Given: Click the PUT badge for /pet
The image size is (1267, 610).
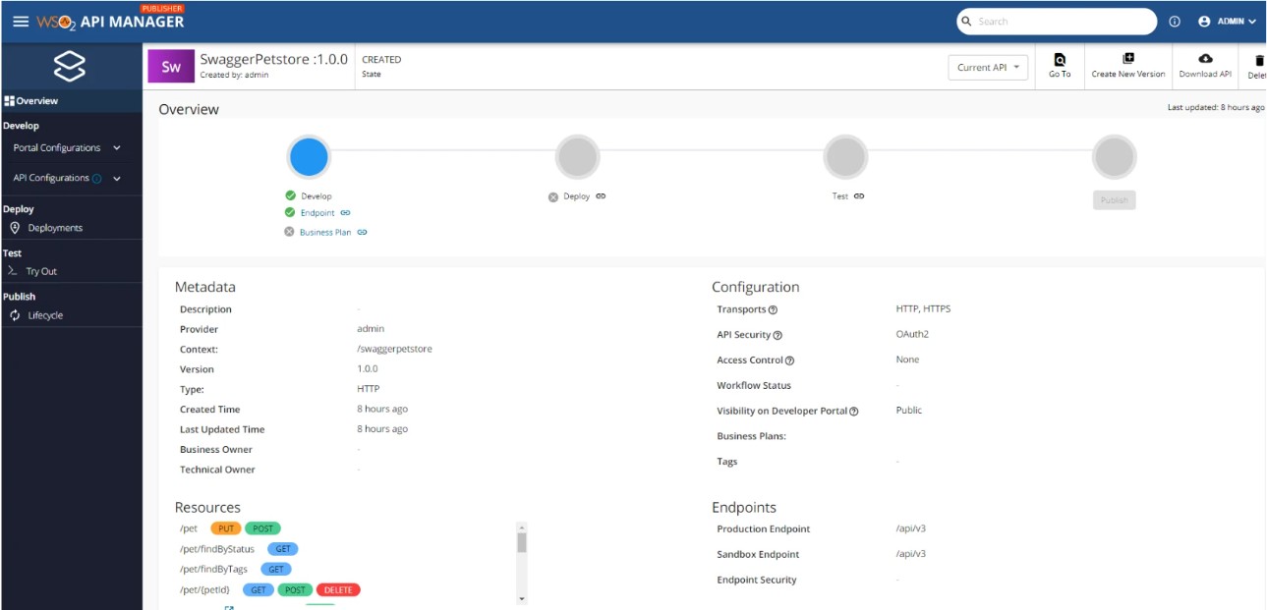Looking at the screenshot, I should tap(225, 528).
